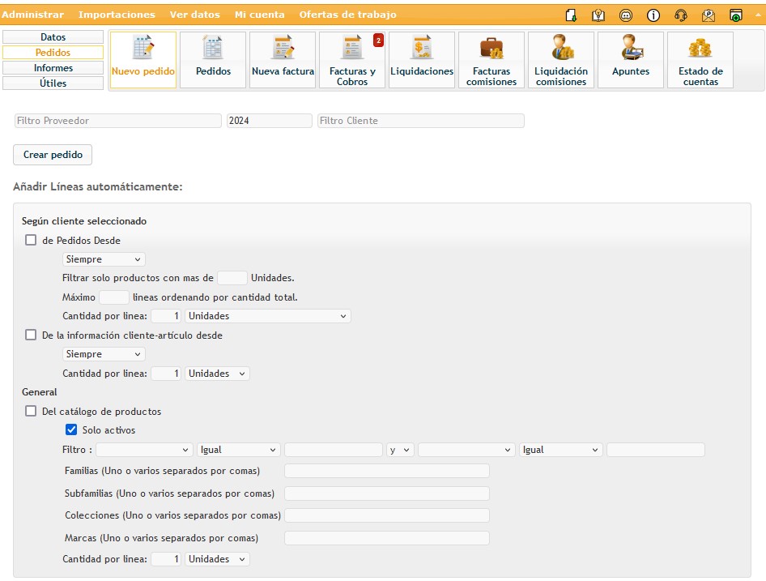This screenshot has width=766, height=581.
Task: Click the Máximo líneas input
Action: click(x=114, y=297)
